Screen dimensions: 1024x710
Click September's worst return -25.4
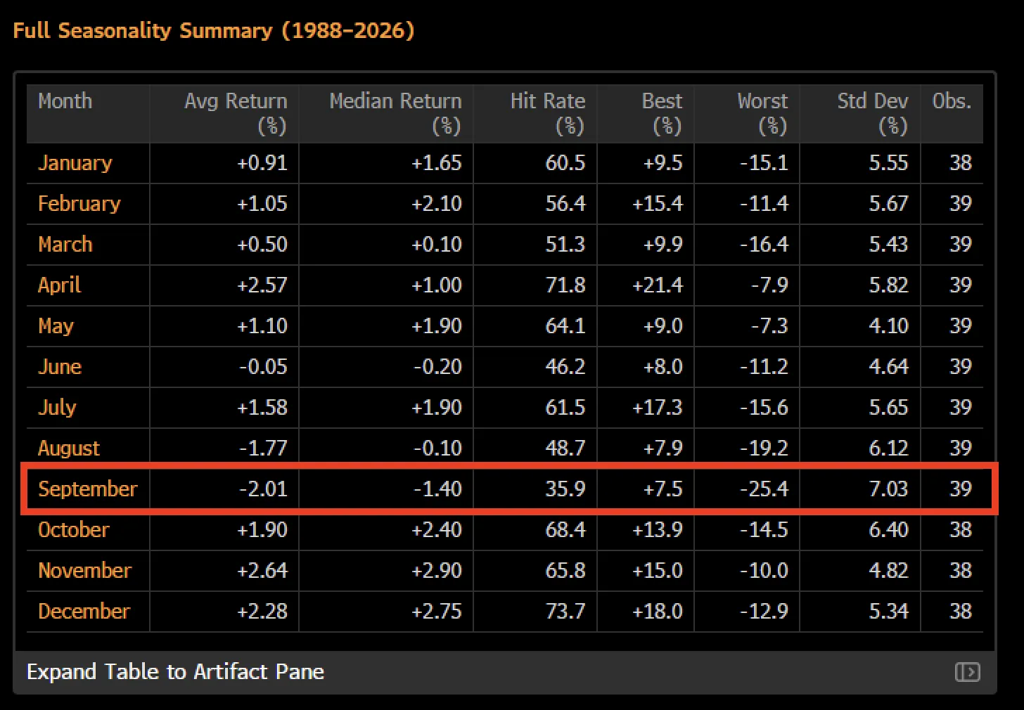[x=764, y=489]
